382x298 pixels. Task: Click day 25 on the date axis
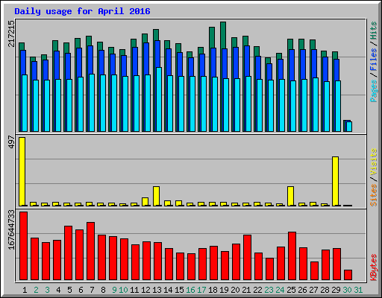pos(291,290)
